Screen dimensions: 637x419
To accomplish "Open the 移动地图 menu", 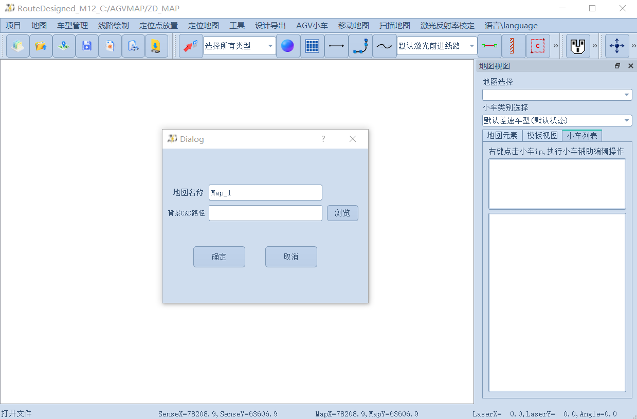I will [x=354, y=26].
